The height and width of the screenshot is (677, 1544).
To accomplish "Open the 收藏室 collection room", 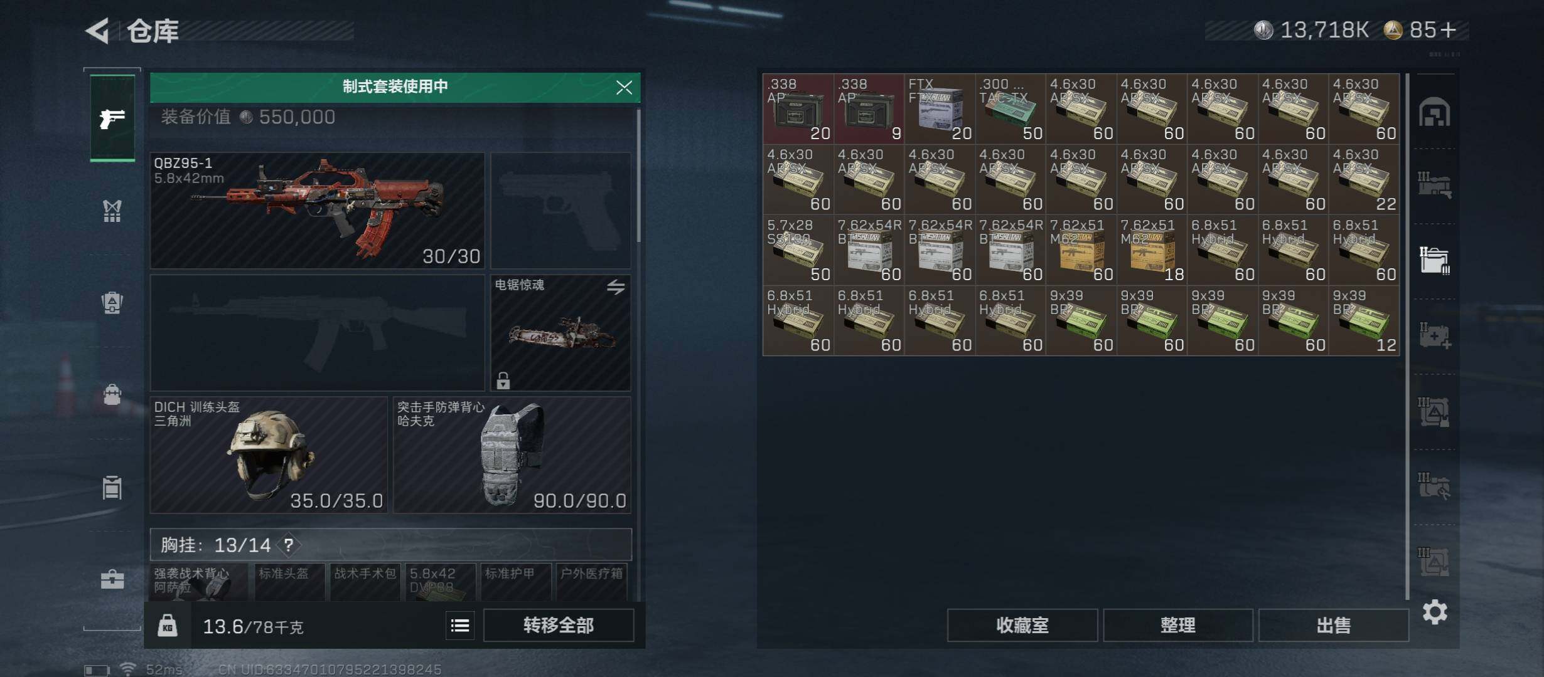I will pyautogui.click(x=1022, y=625).
